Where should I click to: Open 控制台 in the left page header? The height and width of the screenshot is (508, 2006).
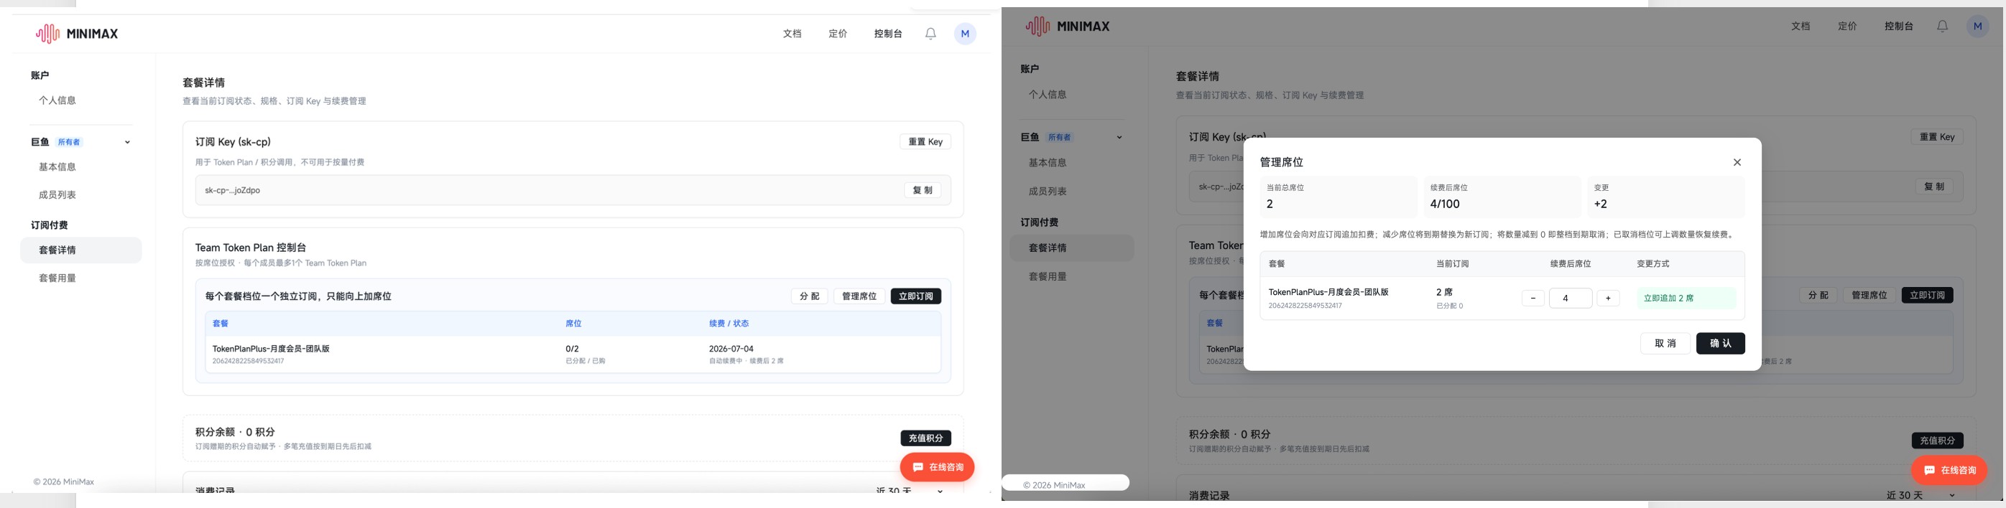888,34
